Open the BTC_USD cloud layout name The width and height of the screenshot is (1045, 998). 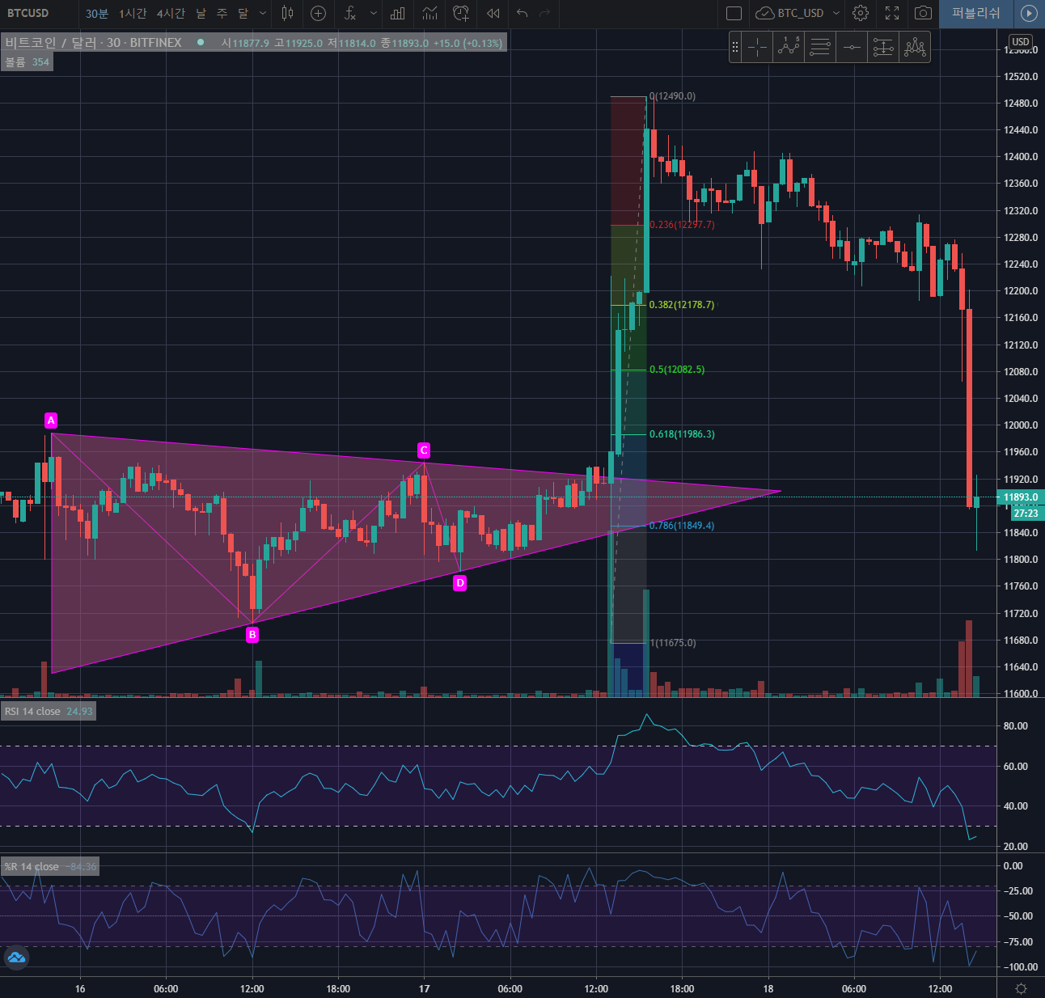[789, 13]
